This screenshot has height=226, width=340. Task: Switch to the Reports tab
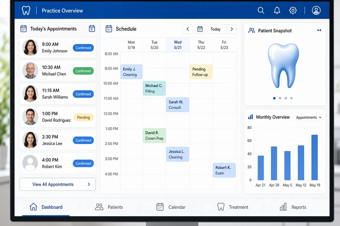(x=293, y=207)
